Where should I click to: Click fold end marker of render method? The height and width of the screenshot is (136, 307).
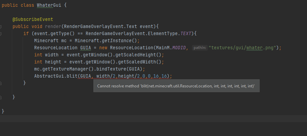tap(1, 97)
